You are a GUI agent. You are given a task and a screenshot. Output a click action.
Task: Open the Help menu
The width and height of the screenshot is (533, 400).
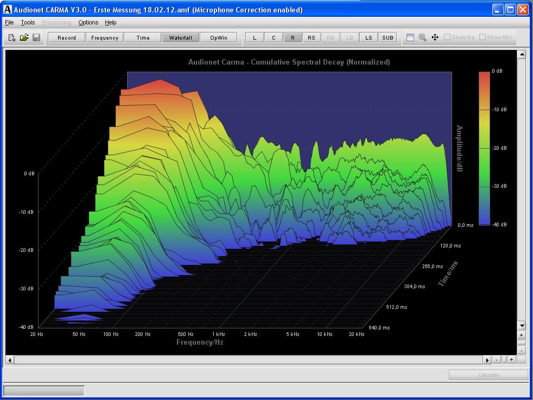[111, 22]
